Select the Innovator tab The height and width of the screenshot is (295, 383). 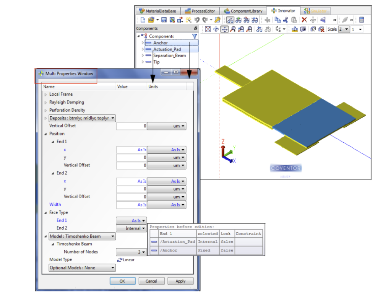click(x=283, y=11)
